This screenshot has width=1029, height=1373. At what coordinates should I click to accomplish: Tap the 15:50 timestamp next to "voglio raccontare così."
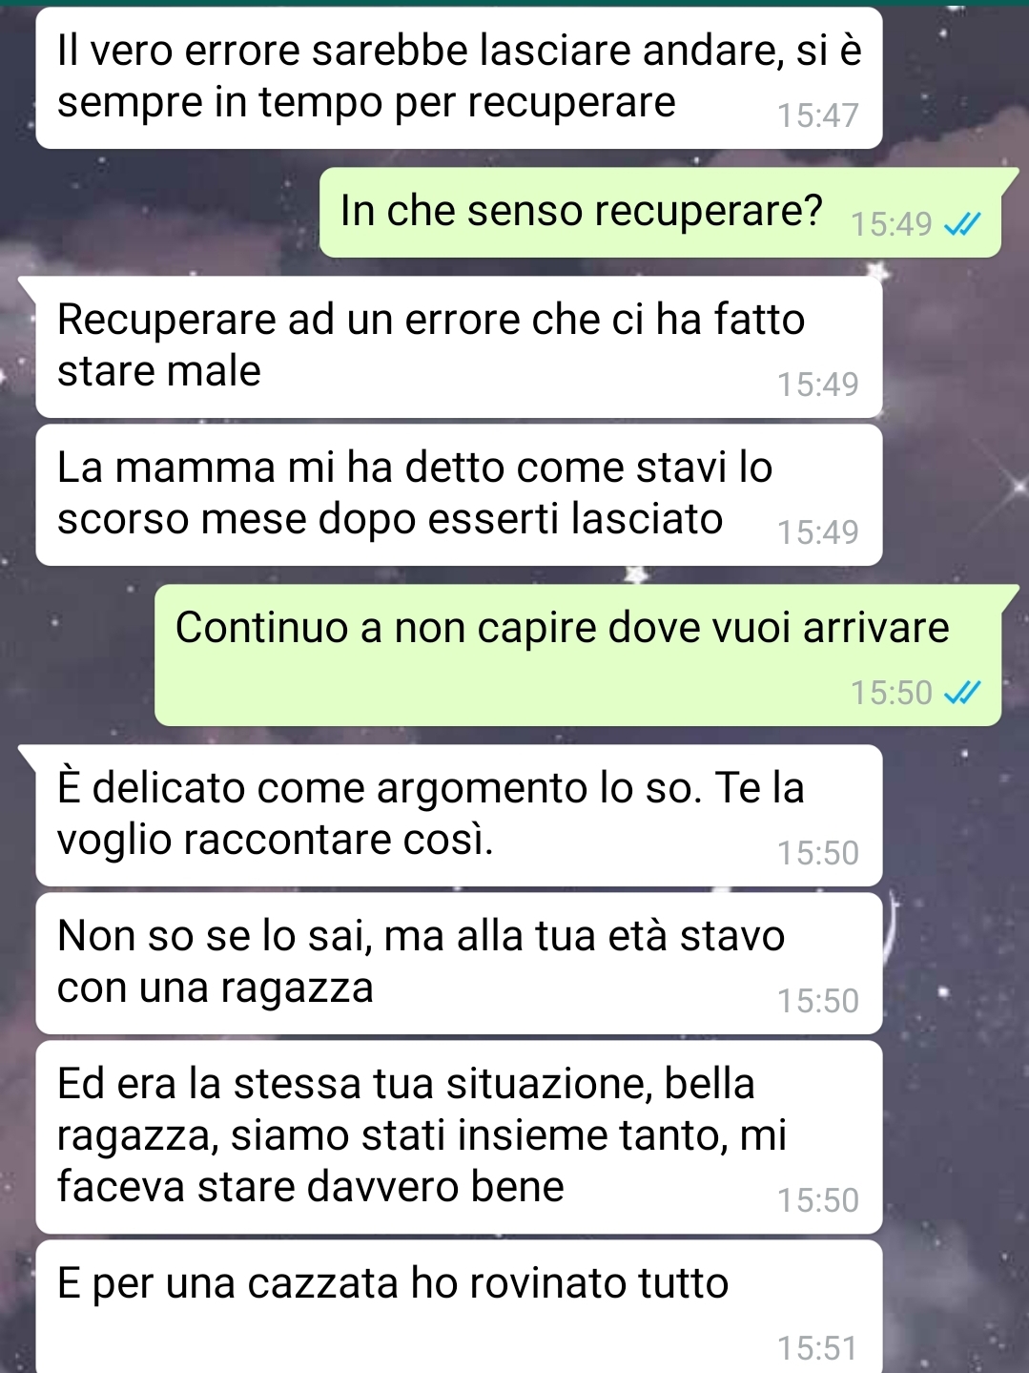pyautogui.click(x=817, y=853)
